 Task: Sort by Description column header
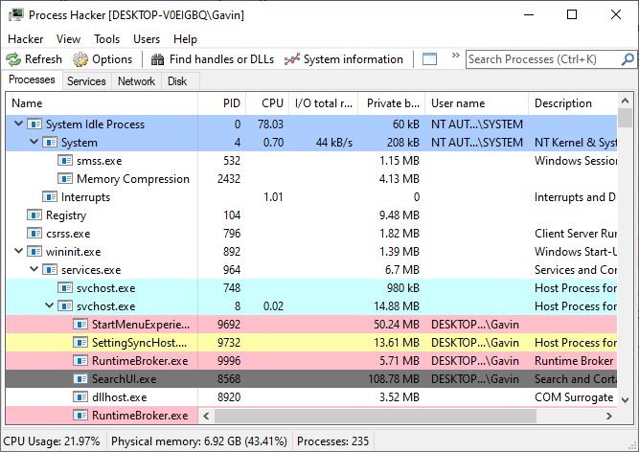coord(573,103)
